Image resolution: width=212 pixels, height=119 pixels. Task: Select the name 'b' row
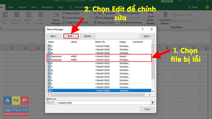point(99,49)
